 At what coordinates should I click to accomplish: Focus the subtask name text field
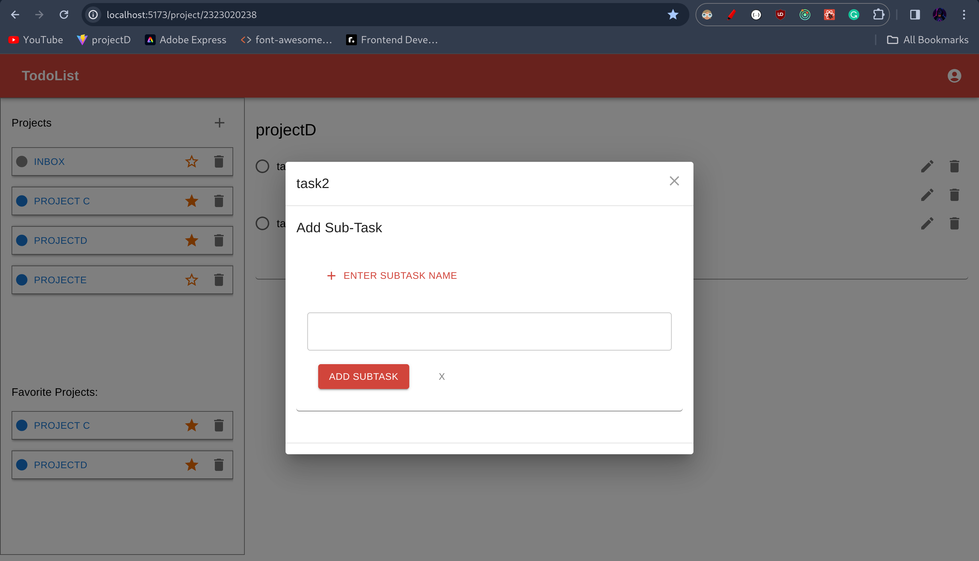click(x=489, y=331)
